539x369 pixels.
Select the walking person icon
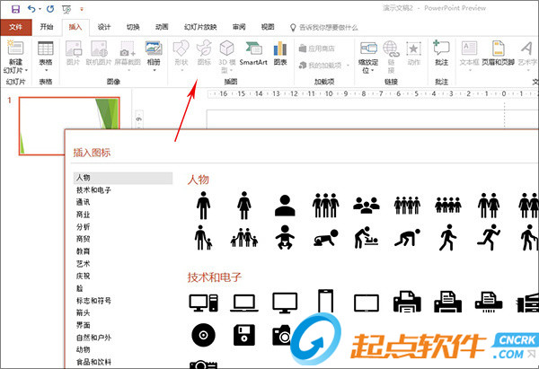447,237
